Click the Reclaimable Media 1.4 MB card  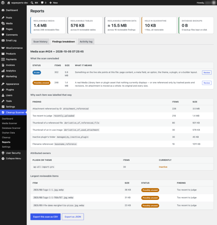[48, 25]
